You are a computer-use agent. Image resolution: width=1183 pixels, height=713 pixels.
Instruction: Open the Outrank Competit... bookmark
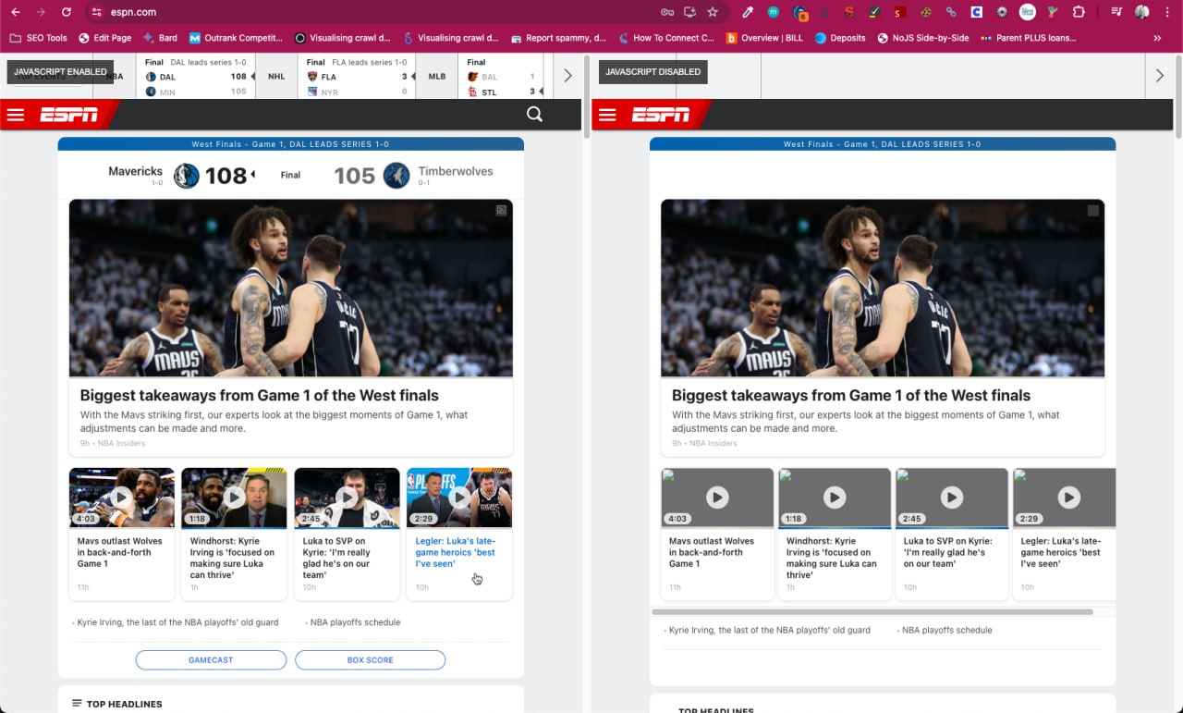pos(236,38)
